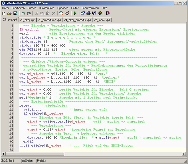Click the Open file folder icon
The image size is (188, 164).
pos(9,13)
